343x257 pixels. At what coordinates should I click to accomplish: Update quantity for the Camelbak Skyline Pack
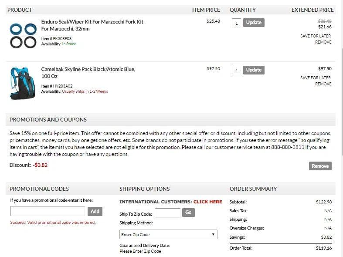pyautogui.click(x=254, y=70)
